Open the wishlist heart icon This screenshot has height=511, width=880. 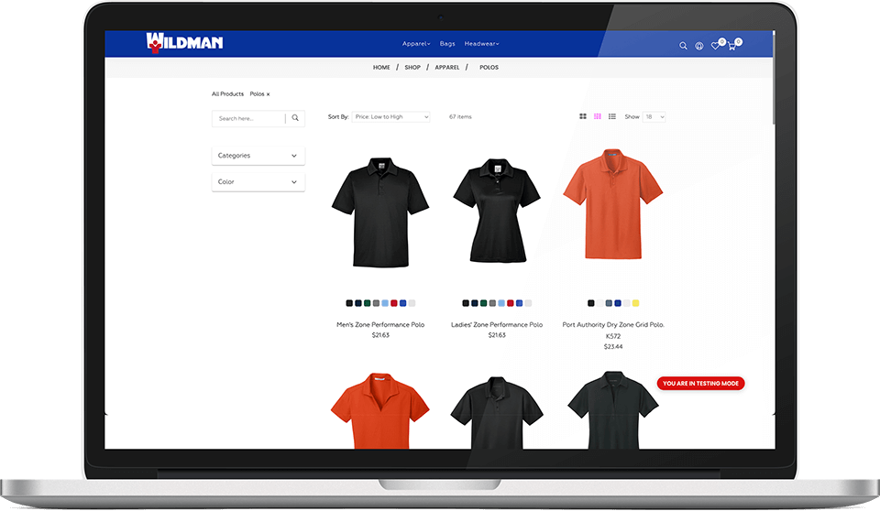(716, 45)
